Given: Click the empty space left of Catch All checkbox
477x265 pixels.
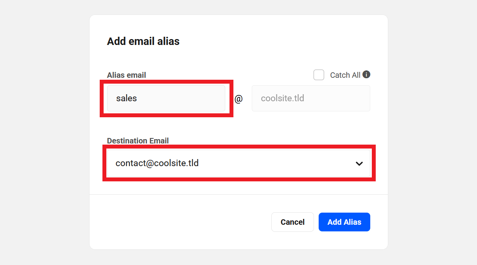Looking at the screenshot, I should [235, 75].
